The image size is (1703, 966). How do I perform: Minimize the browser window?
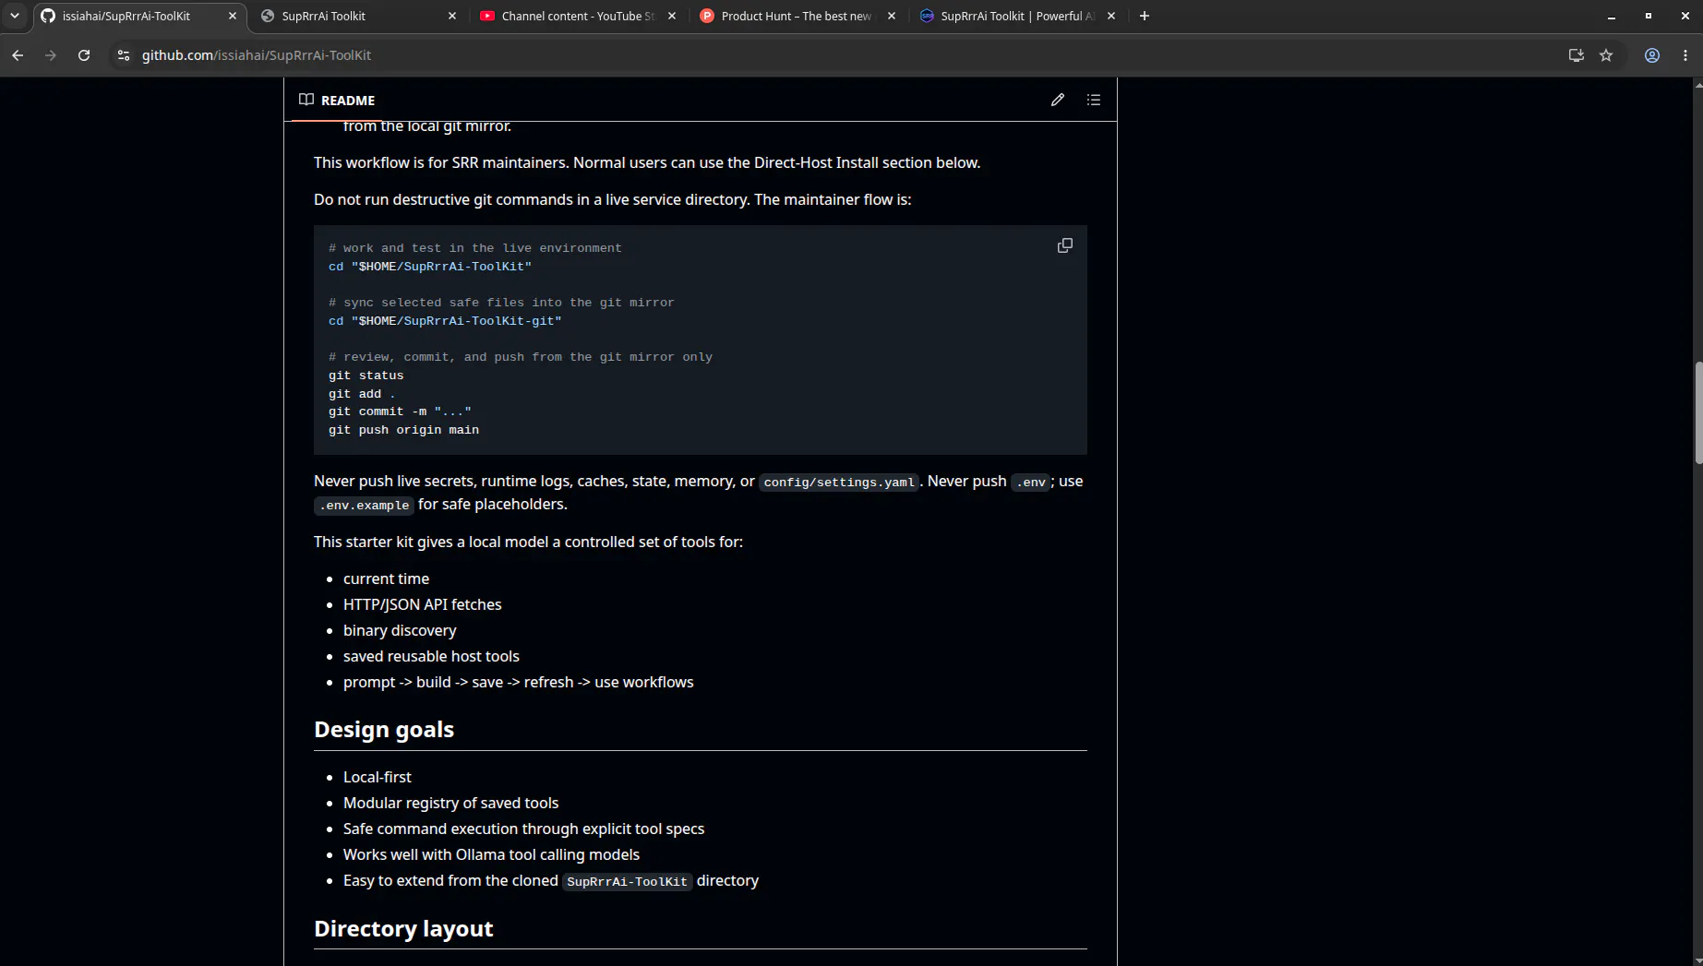(x=1612, y=16)
